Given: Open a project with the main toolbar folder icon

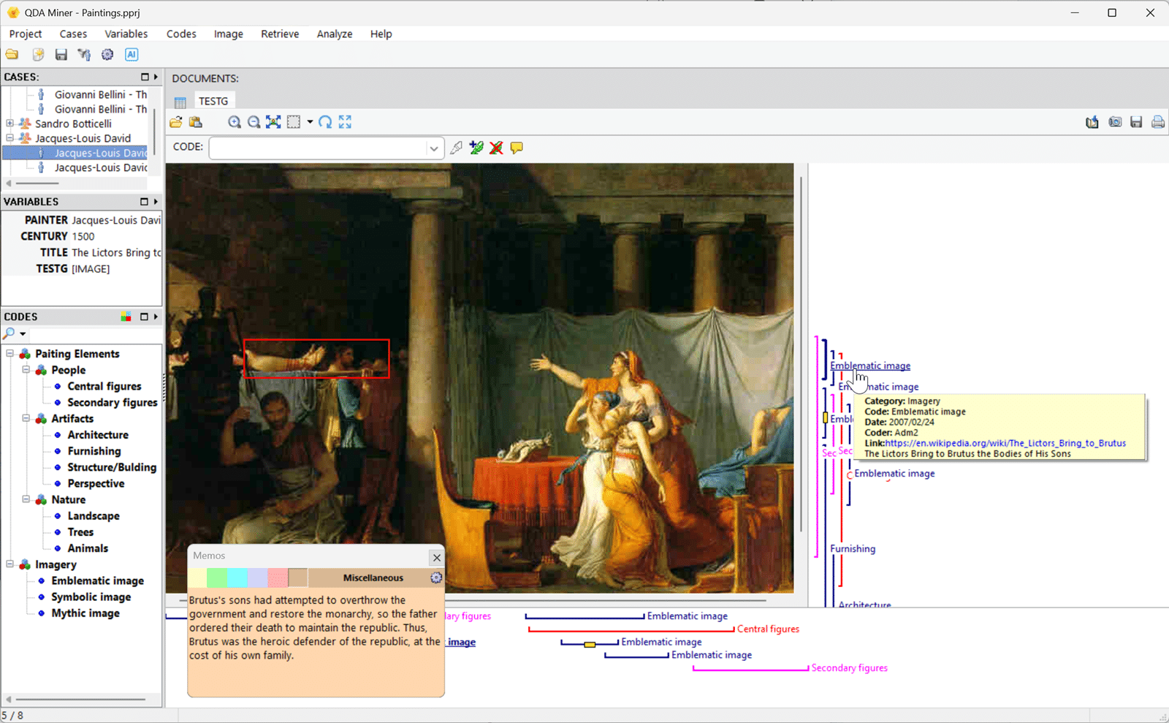Looking at the screenshot, I should click(12, 55).
